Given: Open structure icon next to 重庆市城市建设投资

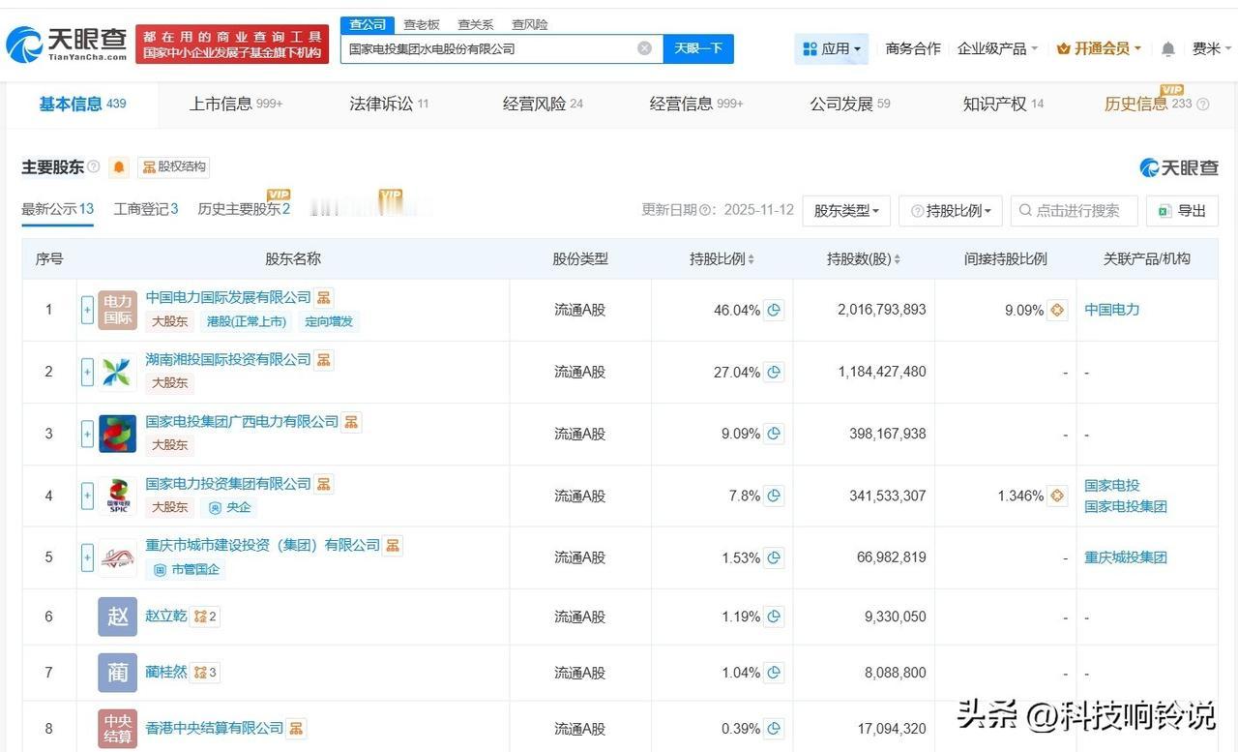Looking at the screenshot, I should [x=393, y=545].
